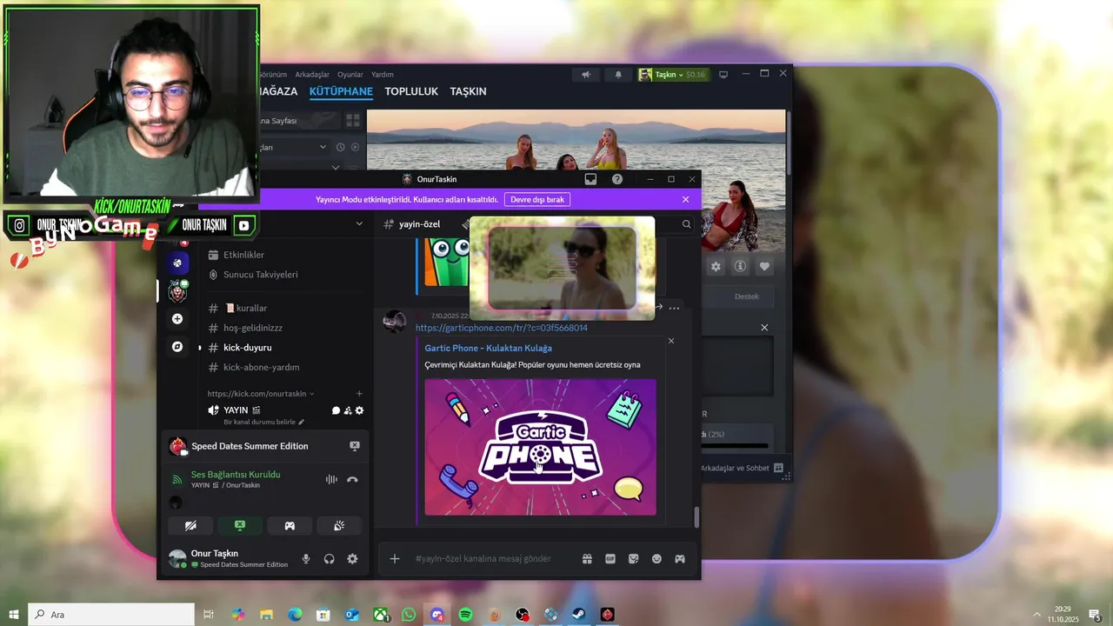The width and height of the screenshot is (1113, 626).
Task: Click Discord chat scrollbar
Action: pos(696,516)
